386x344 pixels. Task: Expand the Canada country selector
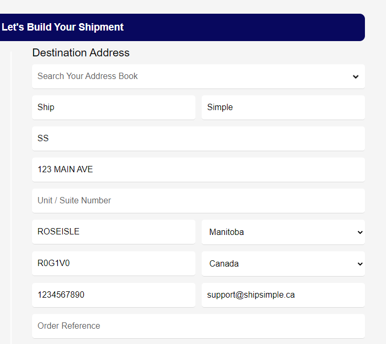(x=283, y=264)
